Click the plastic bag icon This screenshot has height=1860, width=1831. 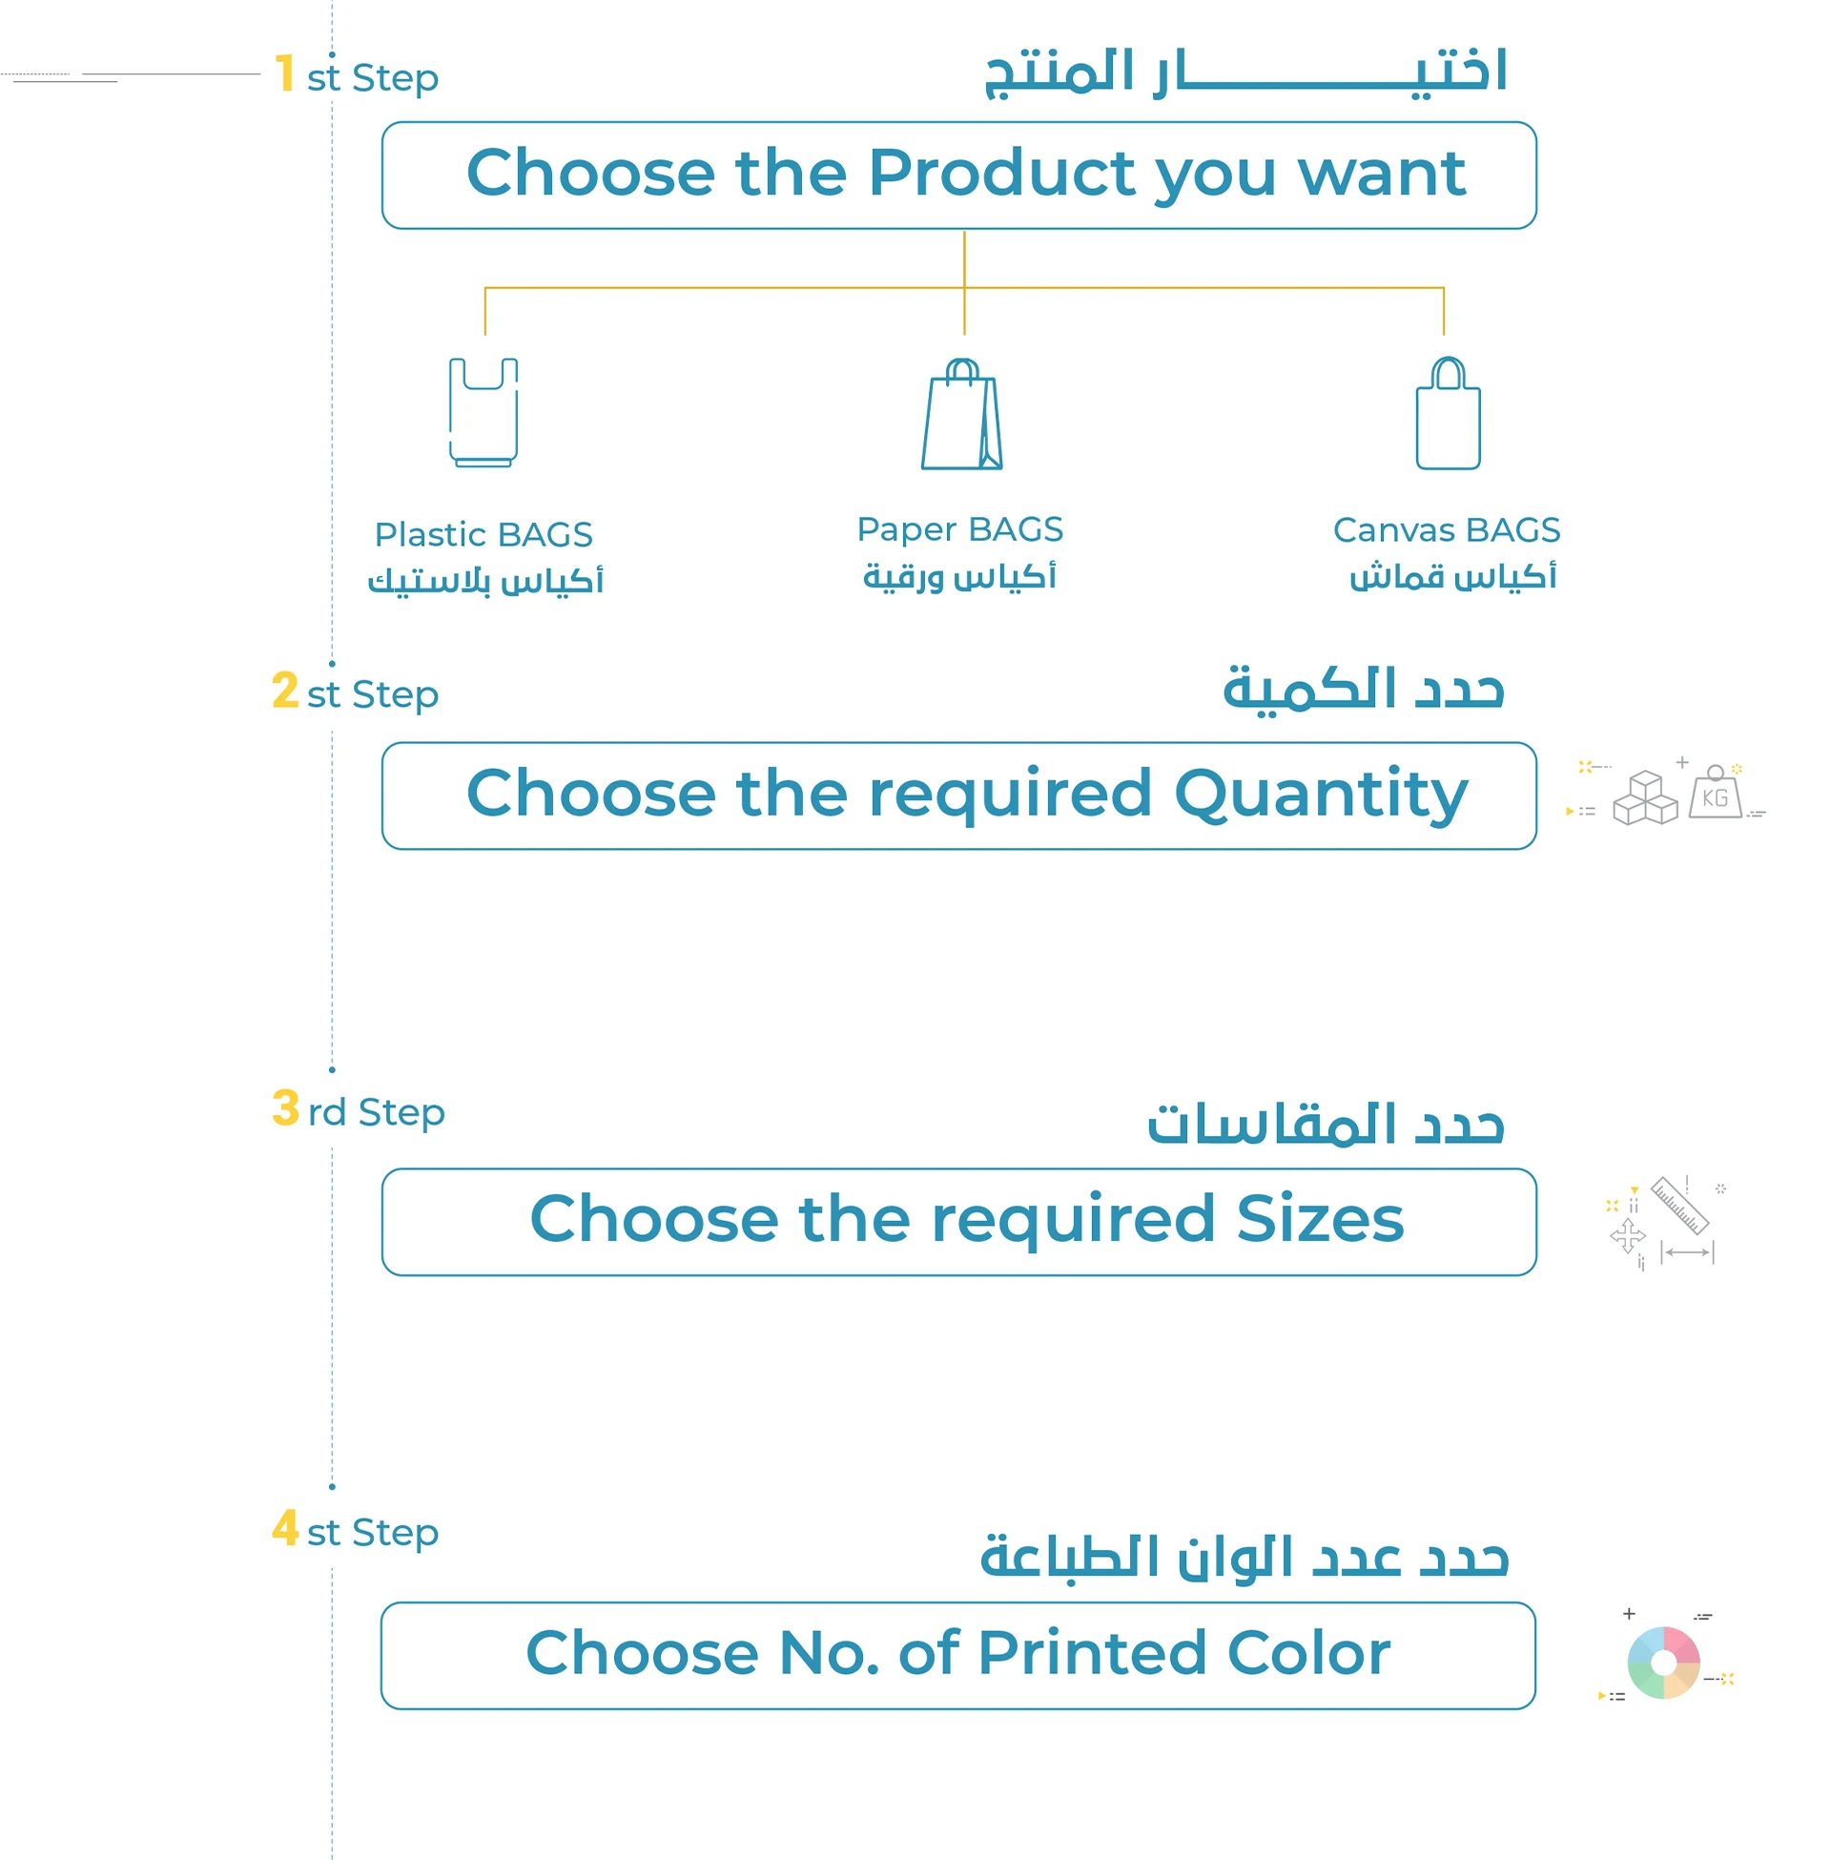tap(483, 413)
